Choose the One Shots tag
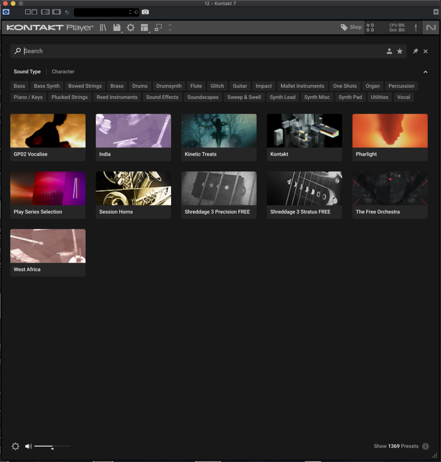Screen dimensions: 441x462 click(x=345, y=86)
